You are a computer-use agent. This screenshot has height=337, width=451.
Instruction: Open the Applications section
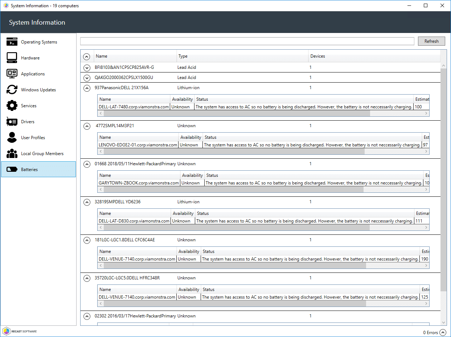point(38,74)
